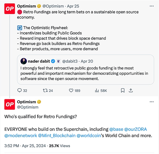Click the reply icon with 32 comments
This screenshot has height=154, width=159.
[19, 90]
